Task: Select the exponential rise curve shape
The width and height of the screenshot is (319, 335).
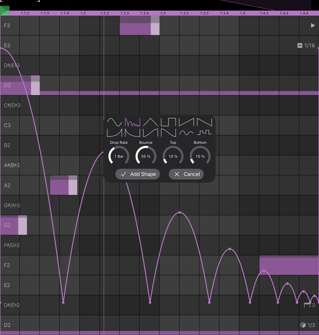Action: click(x=114, y=132)
